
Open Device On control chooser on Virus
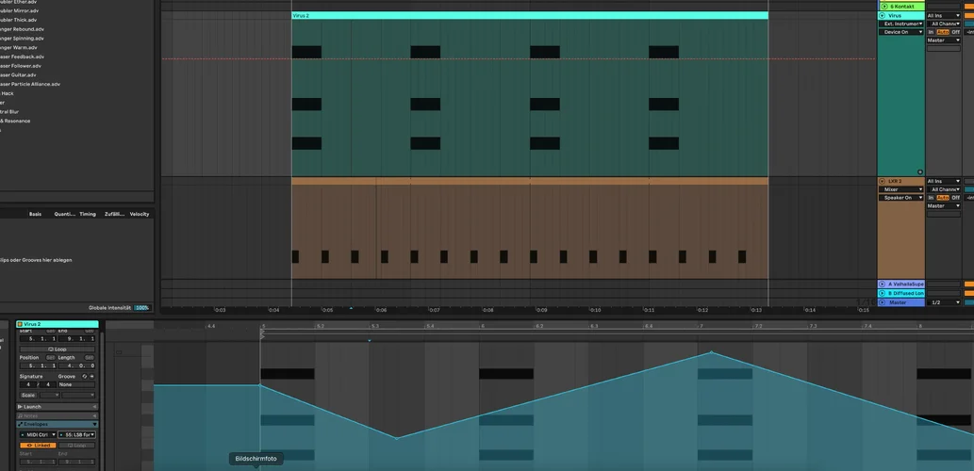[x=901, y=32]
